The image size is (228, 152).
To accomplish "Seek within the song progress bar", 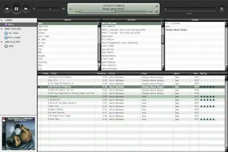I will [x=113, y=12].
